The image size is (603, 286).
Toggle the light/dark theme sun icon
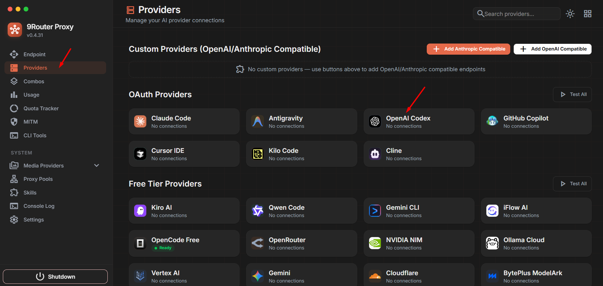(x=570, y=14)
